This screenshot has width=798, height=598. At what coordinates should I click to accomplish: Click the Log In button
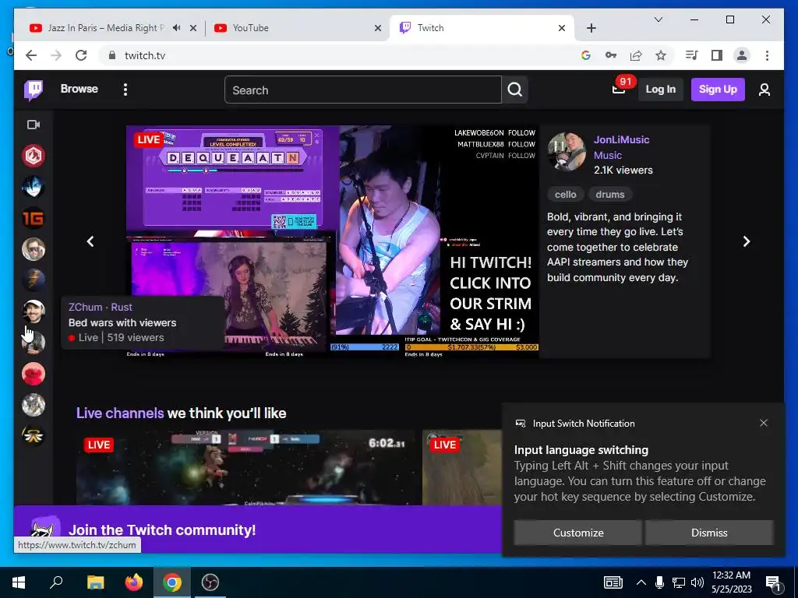click(x=660, y=90)
